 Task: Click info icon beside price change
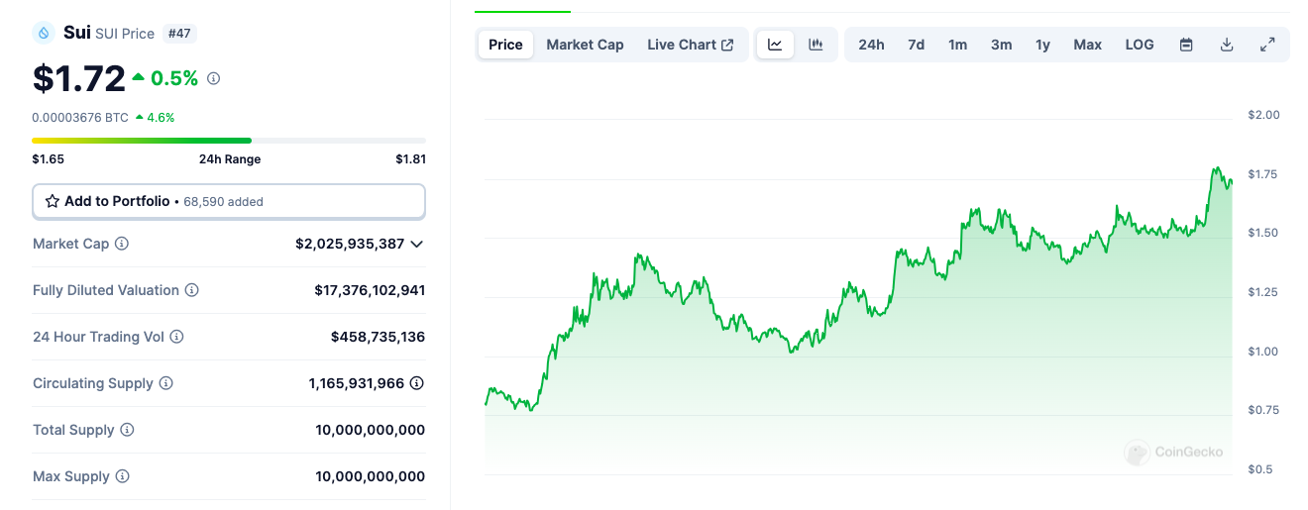213,78
